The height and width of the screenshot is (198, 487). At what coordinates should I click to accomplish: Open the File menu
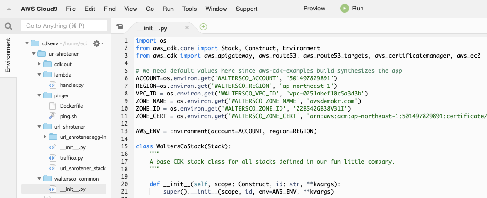coord(71,9)
